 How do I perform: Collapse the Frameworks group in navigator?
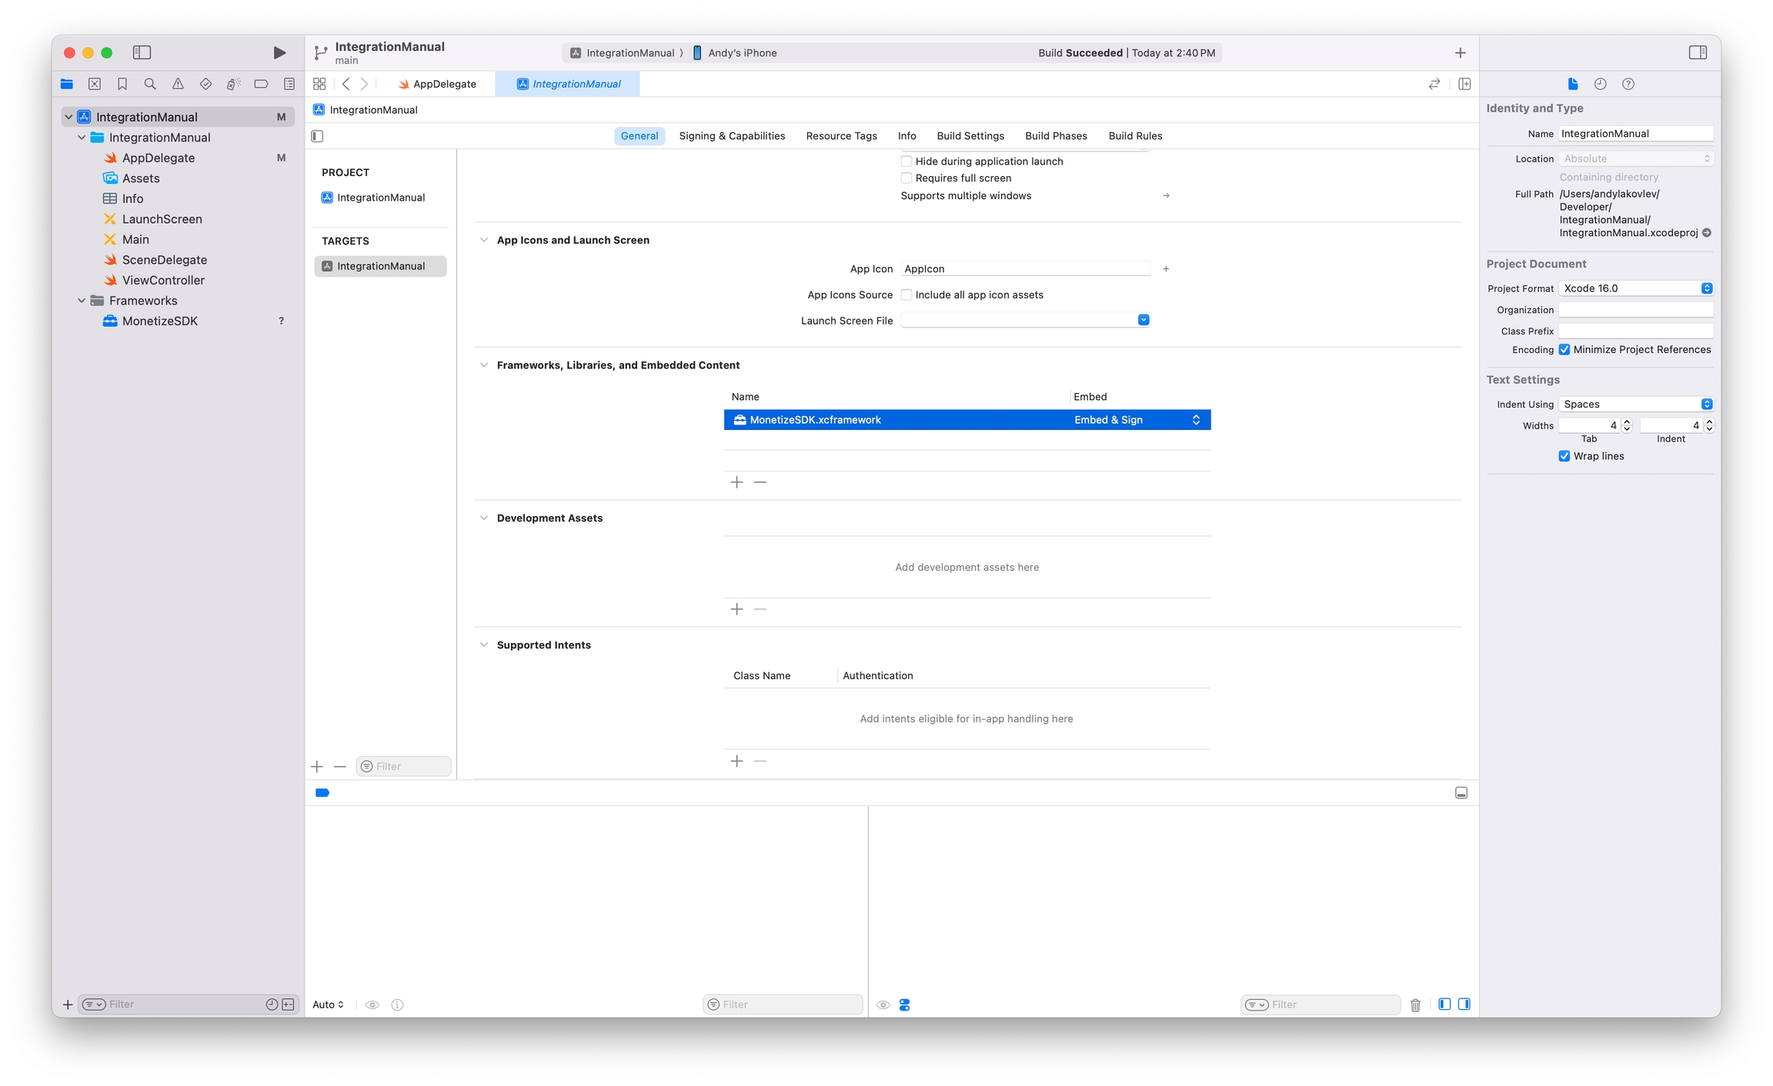[x=82, y=301]
